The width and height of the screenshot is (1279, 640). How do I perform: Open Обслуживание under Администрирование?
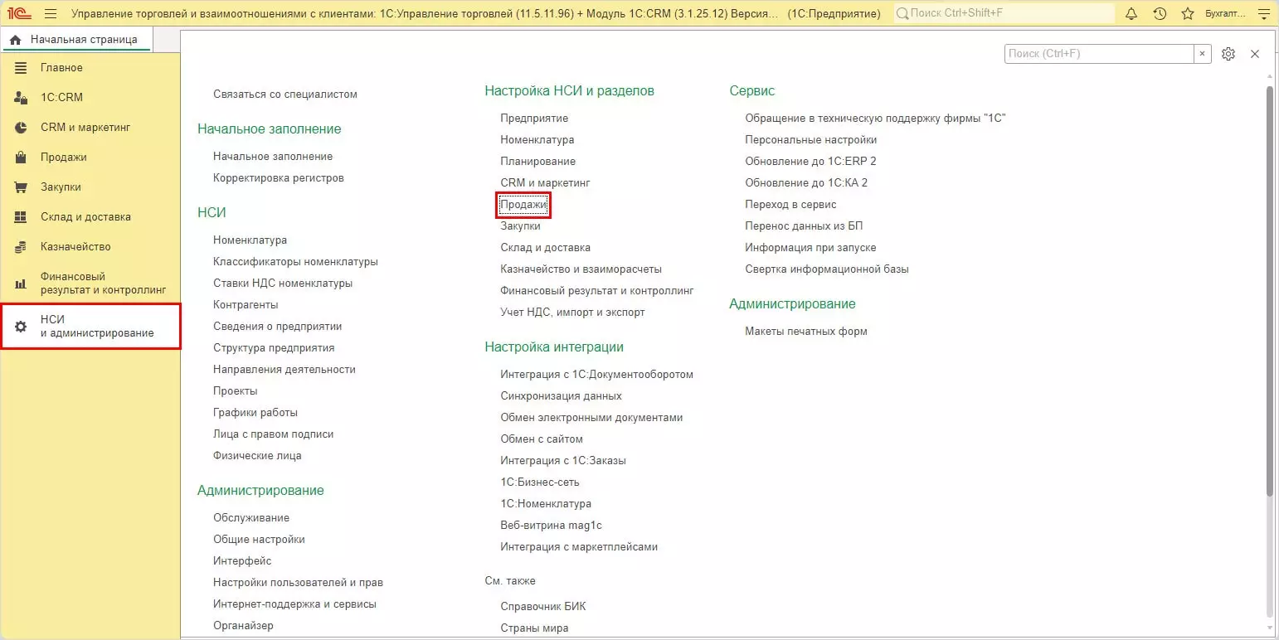click(x=251, y=518)
